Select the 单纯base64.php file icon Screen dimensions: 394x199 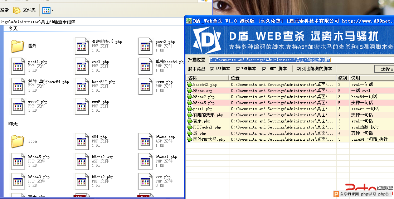tap(146, 66)
